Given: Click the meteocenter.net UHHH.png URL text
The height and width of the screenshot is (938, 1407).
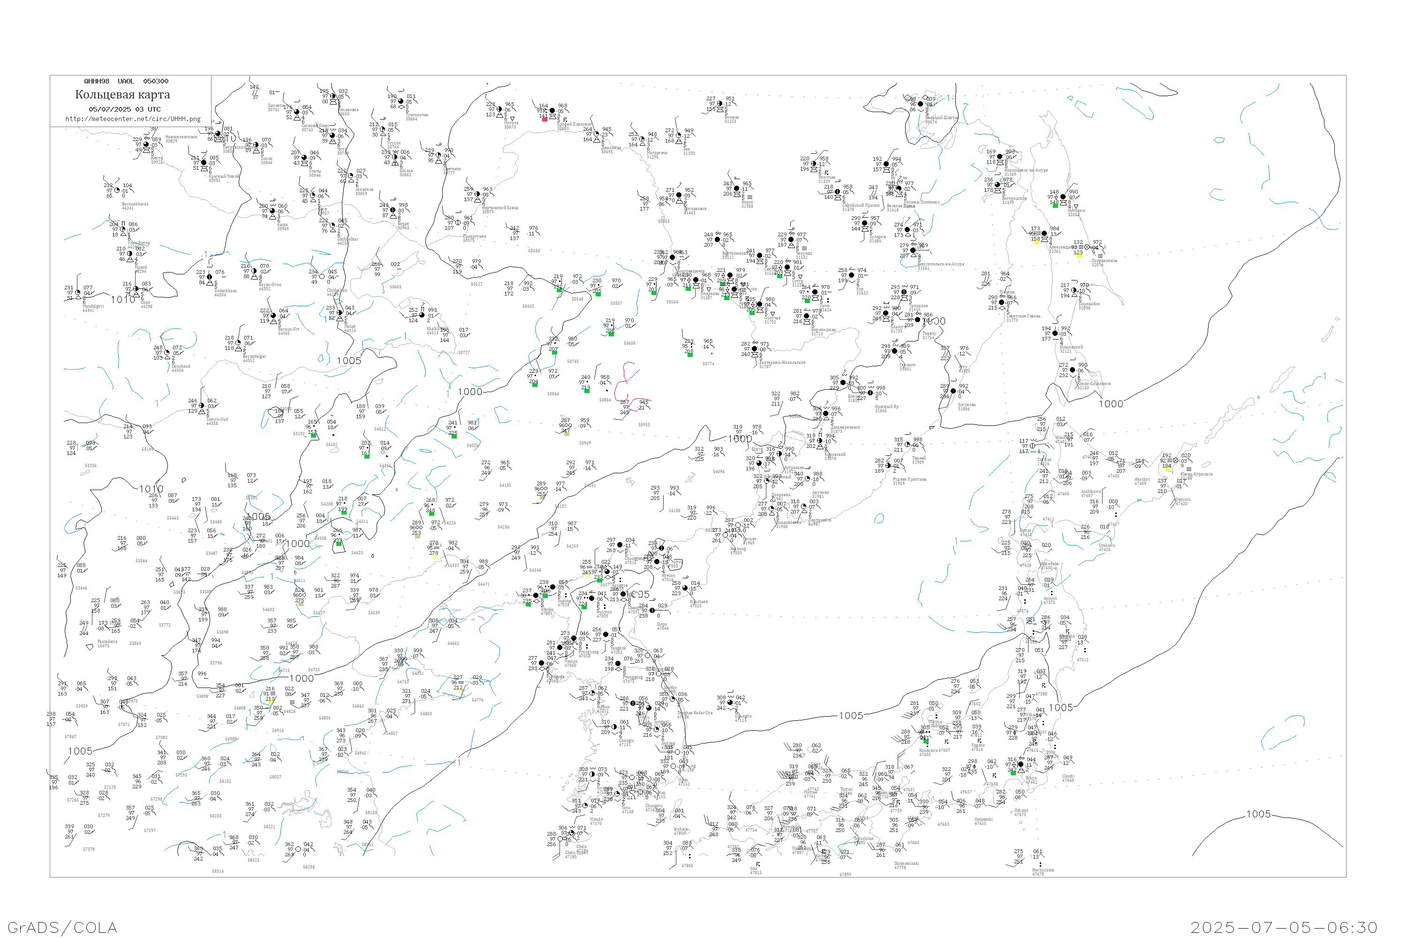Looking at the screenshot, I should (x=133, y=119).
